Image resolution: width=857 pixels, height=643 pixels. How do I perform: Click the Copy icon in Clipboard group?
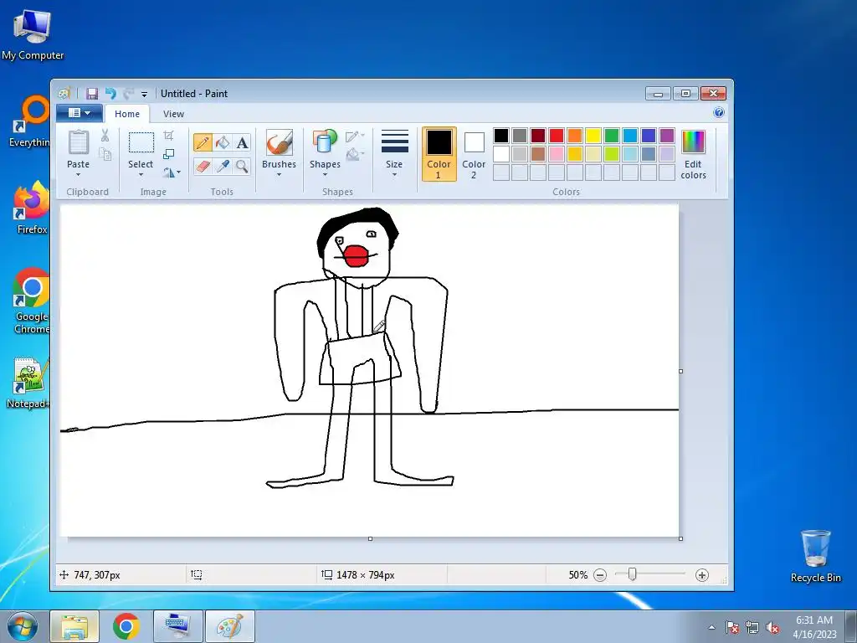tap(105, 154)
